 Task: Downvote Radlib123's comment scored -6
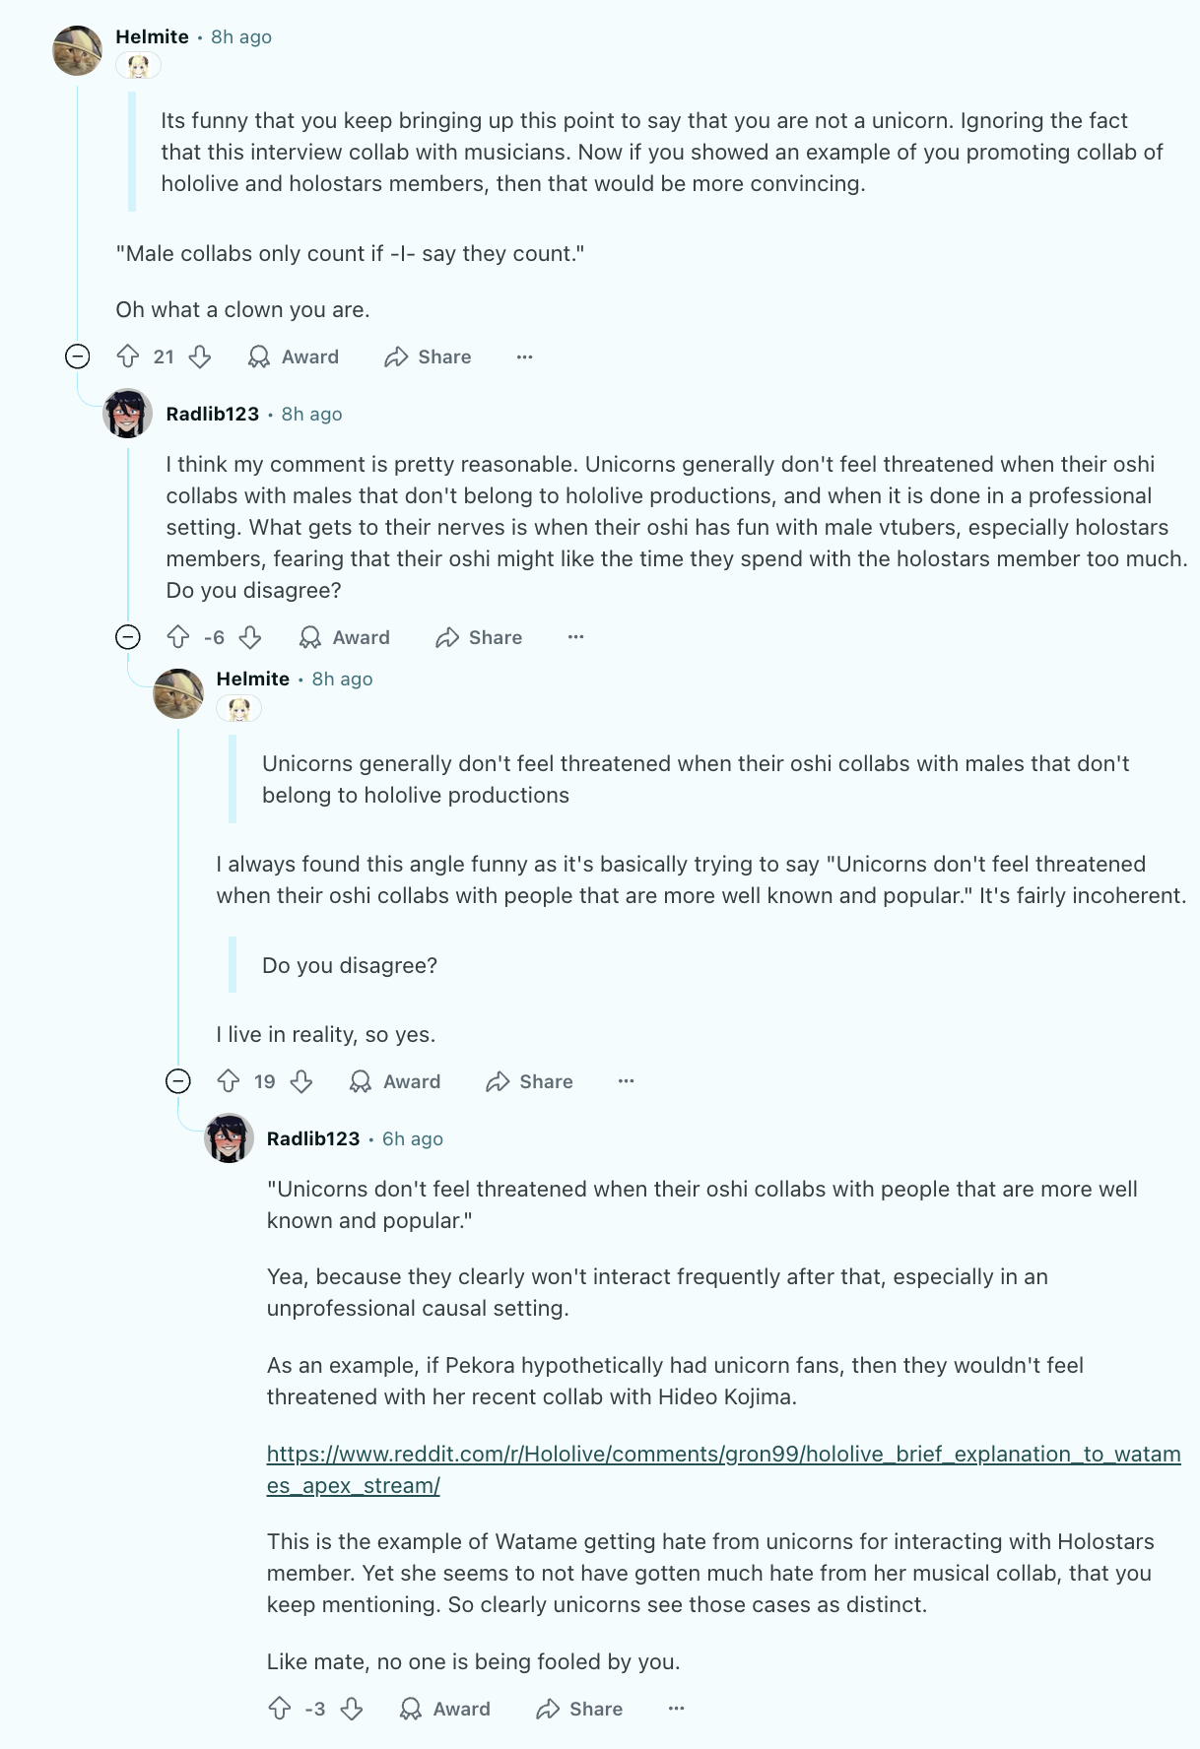point(250,637)
